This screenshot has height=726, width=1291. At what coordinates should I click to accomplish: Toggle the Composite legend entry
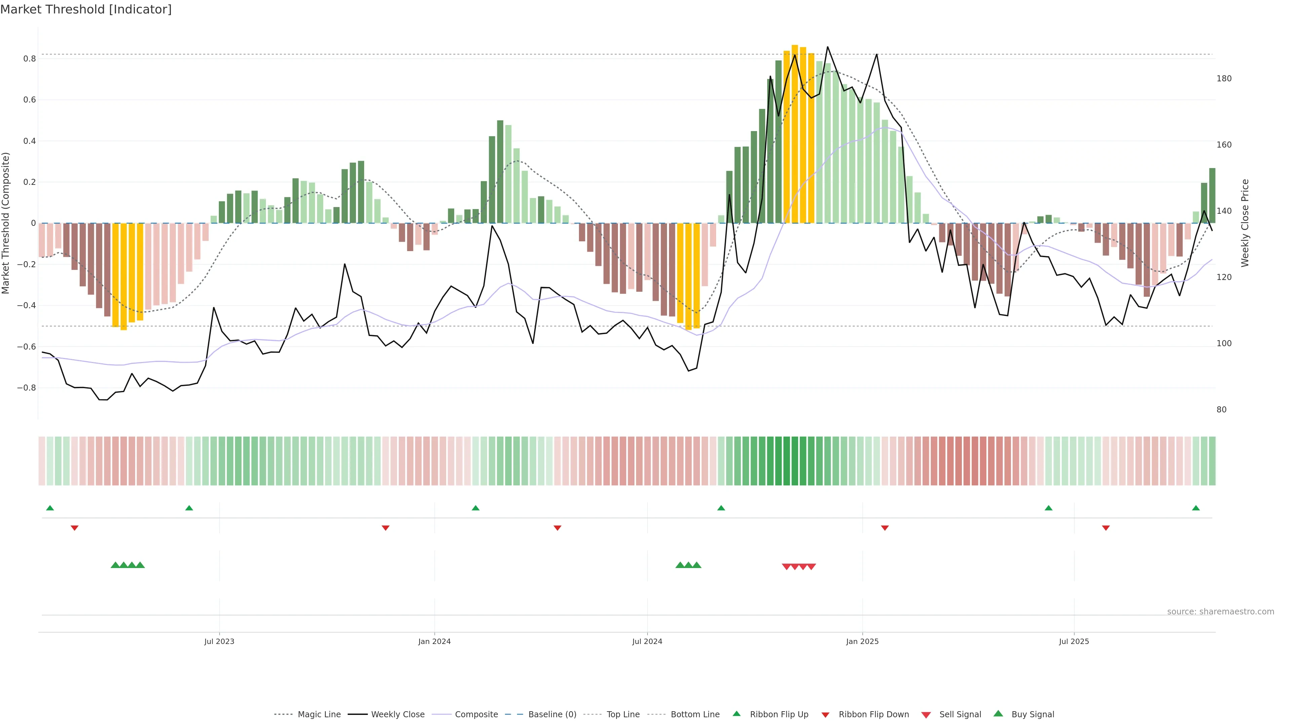pyautogui.click(x=476, y=715)
